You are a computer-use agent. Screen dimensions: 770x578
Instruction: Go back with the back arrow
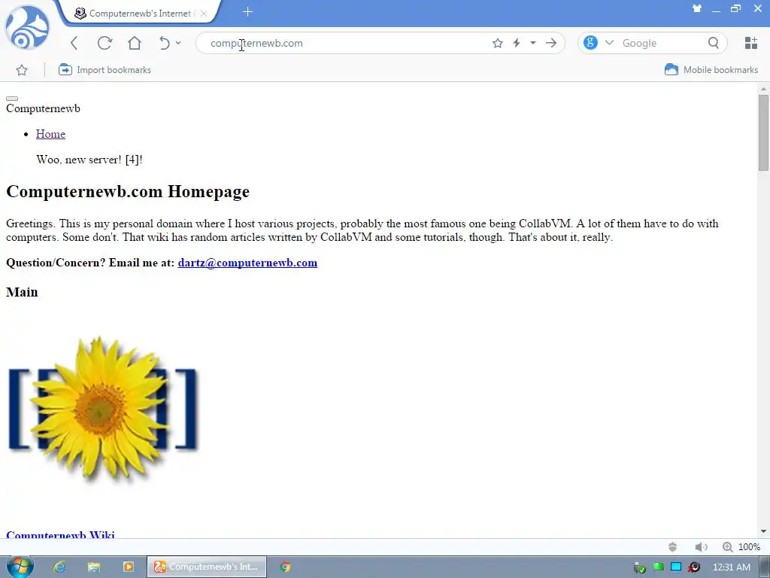point(74,43)
